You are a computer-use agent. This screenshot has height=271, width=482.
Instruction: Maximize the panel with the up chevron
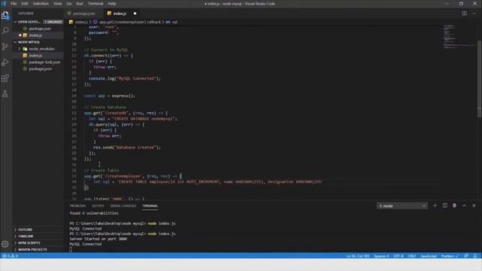pyautogui.click(x=464, y=206)
